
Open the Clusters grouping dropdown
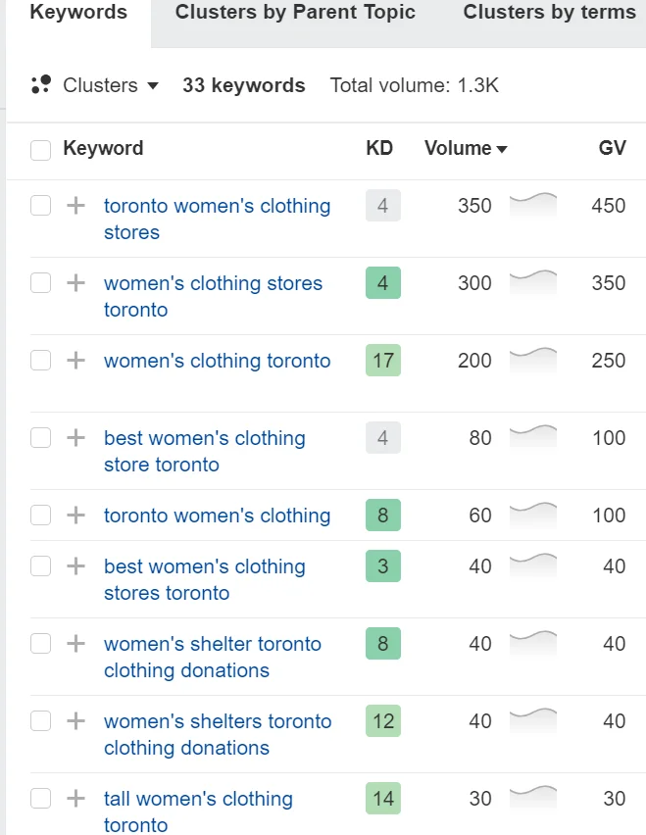coord(111,85)
